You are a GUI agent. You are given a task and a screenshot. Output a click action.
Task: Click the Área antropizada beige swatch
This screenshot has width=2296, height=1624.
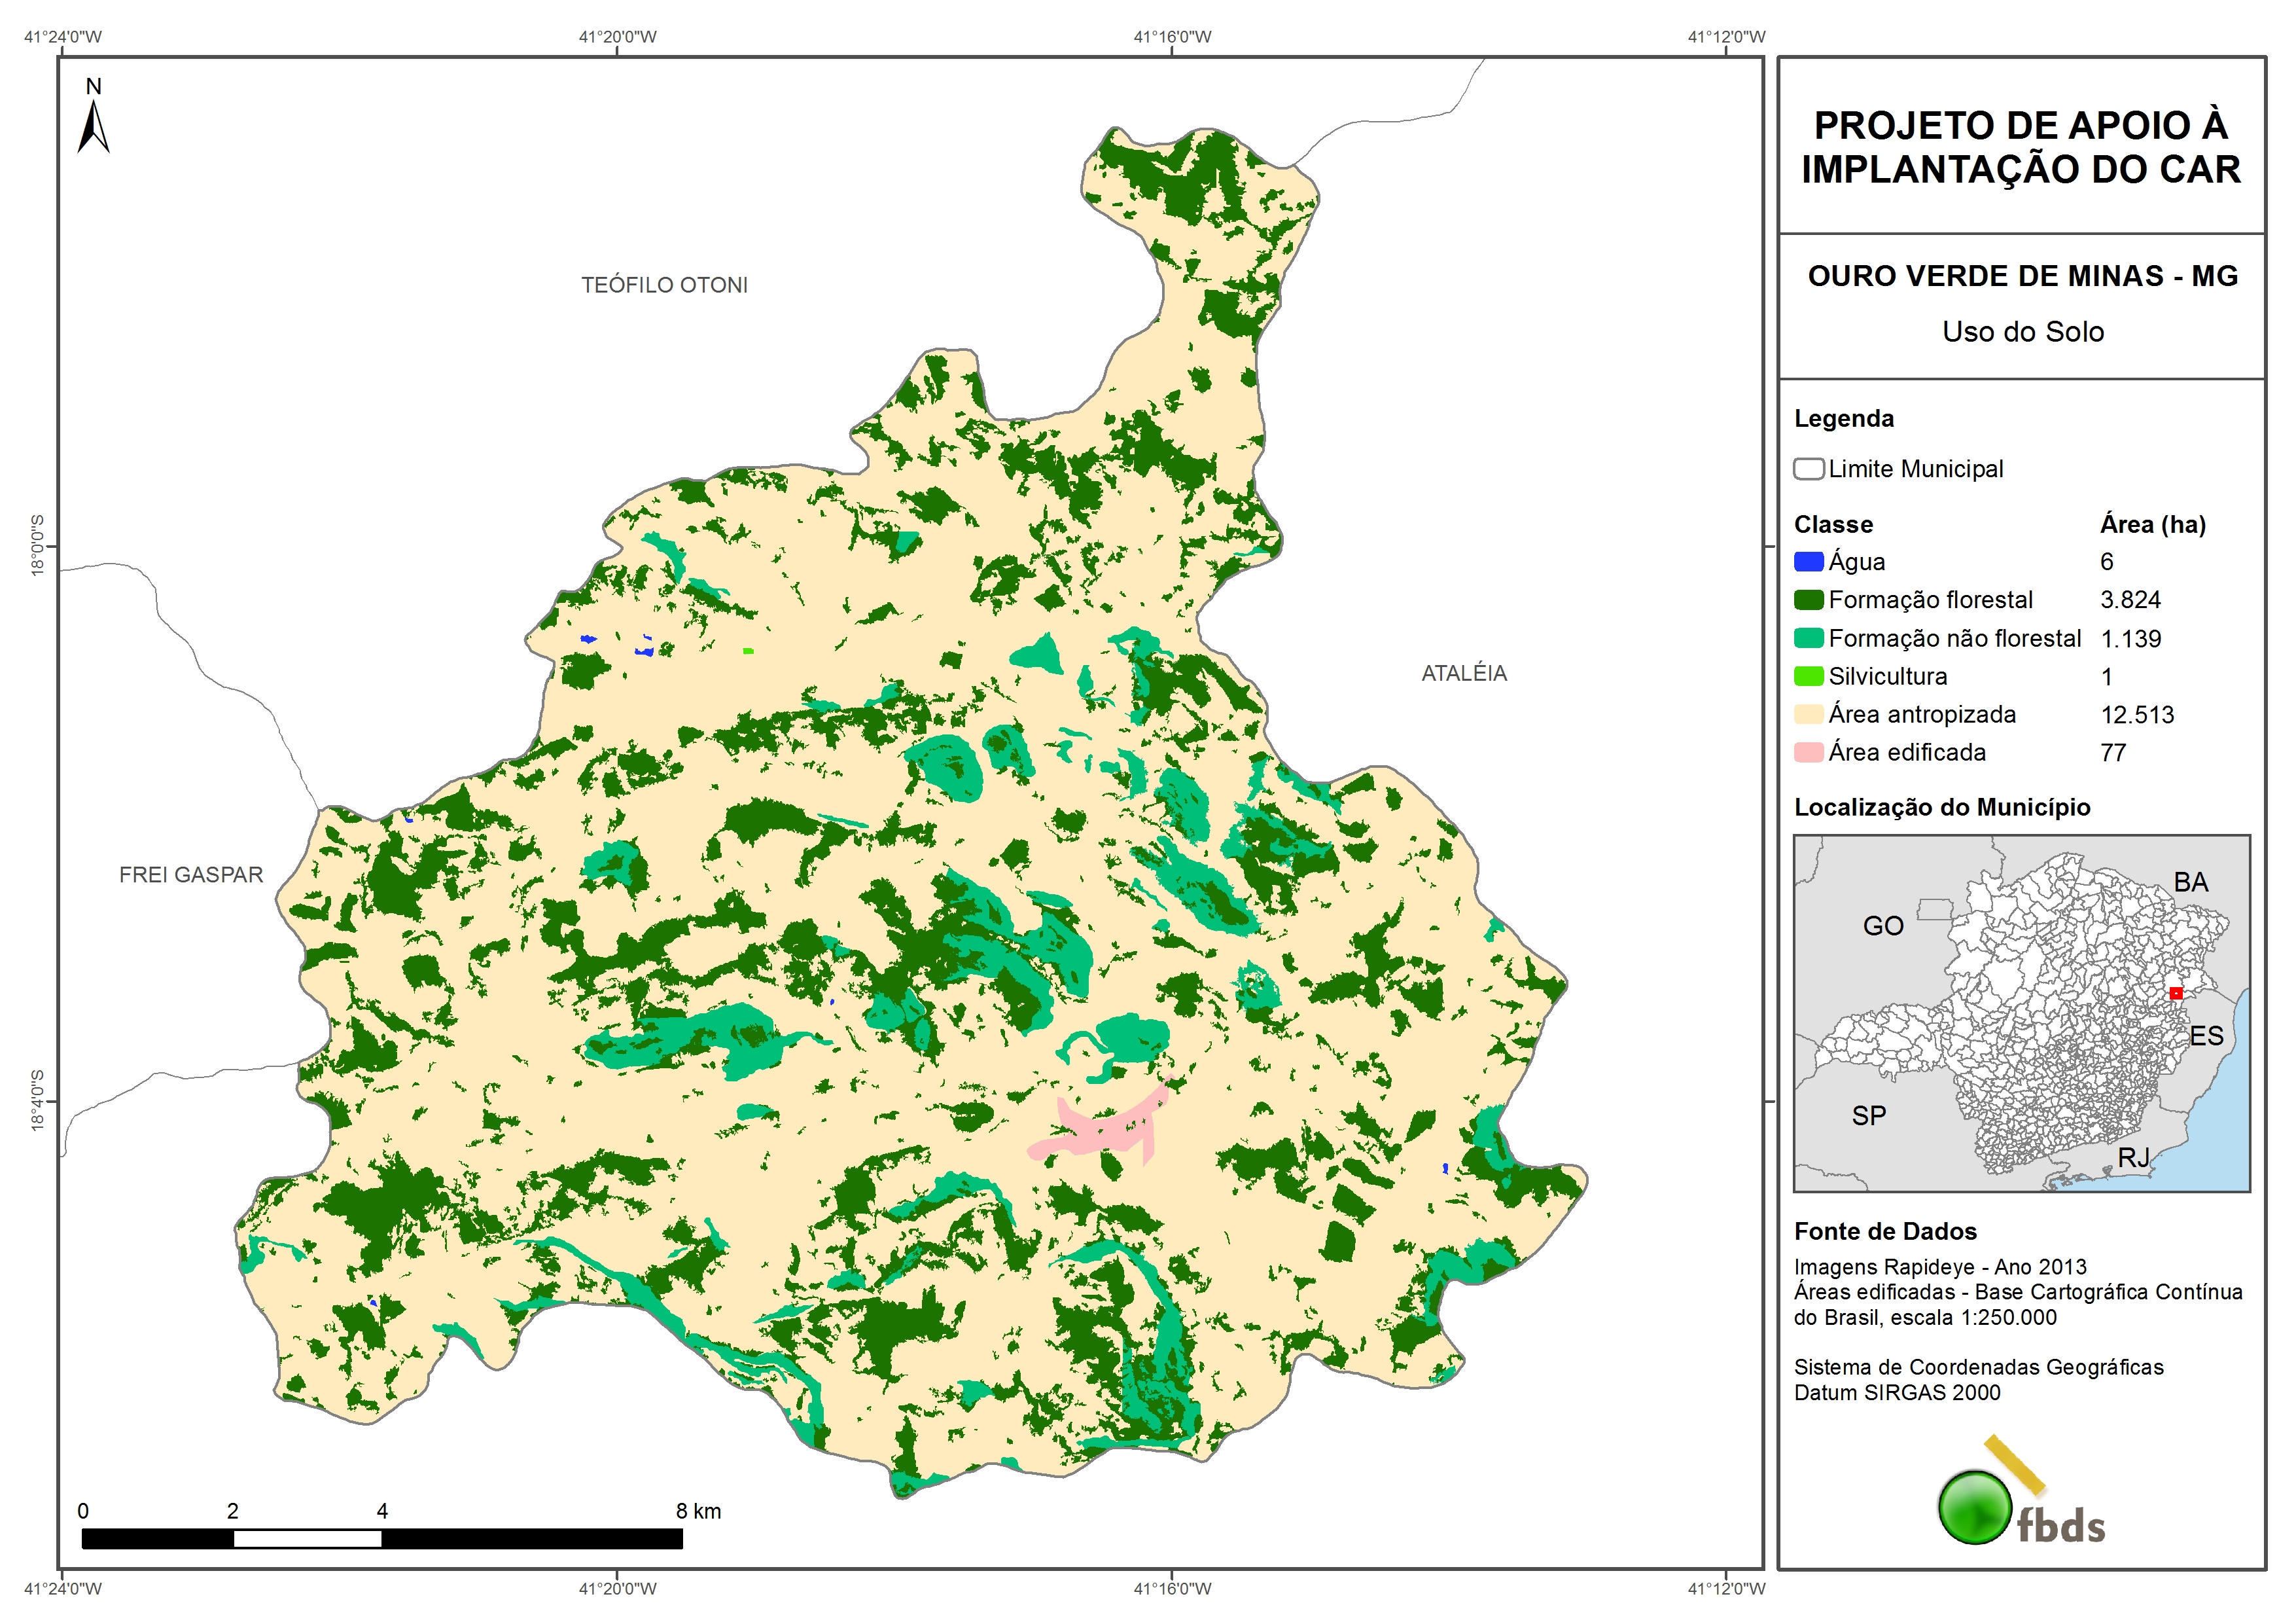(x=1808, y=714)
